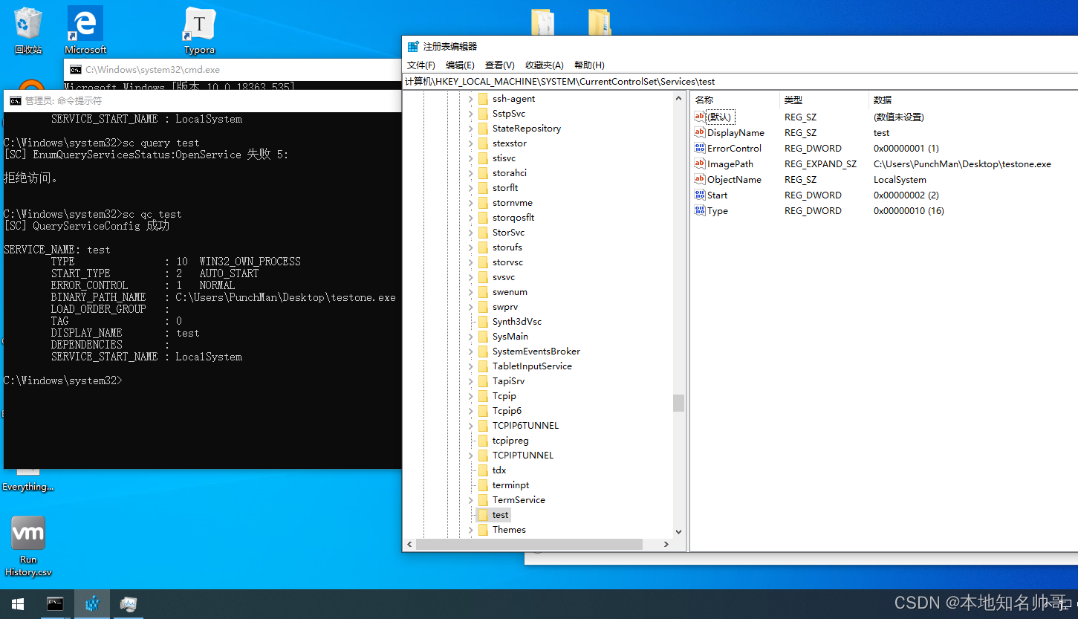Expand the stexstor tree node
Screen dimensions: 1078x619
pyautogui.click(x=470, y=143)
